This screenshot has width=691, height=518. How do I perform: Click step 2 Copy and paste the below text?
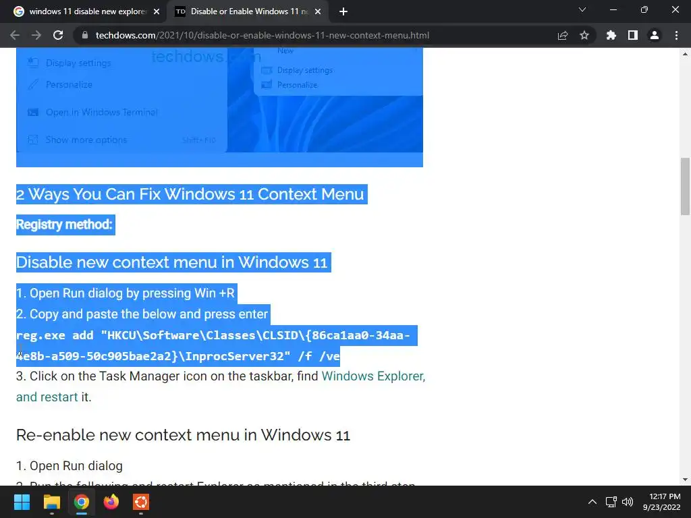pos(142,314)
